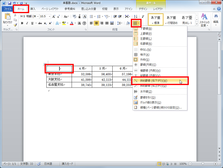Click the zoom in plus button
The height and width of the screenshot is (168, 223).
215,164
